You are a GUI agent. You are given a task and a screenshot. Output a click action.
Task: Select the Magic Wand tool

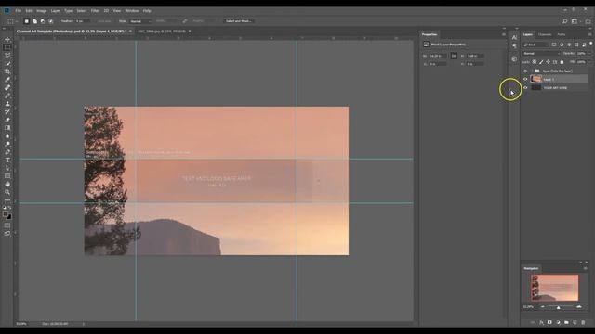pos(7,63)
